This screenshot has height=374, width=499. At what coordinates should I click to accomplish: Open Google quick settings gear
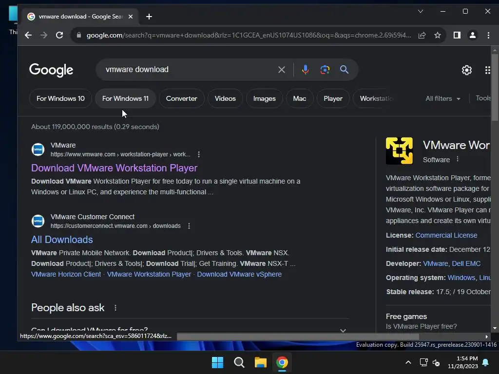[466, 70]
